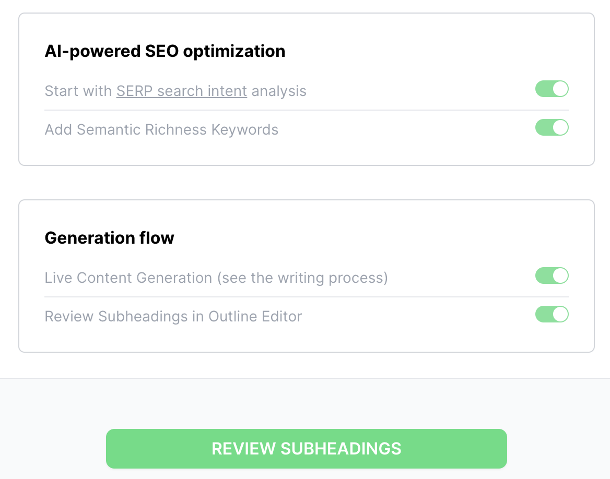610x479 pixels.
Task: Select the Generation flow heading
Action: pyautogui.click(x=109, y=238)
